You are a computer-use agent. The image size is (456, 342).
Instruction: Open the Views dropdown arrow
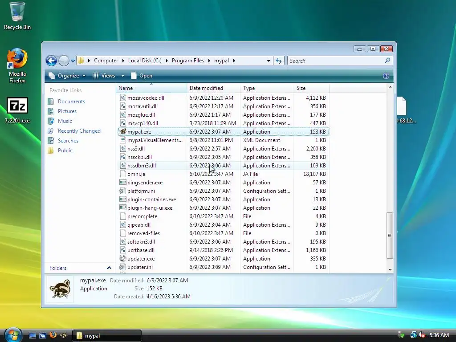coord(123,76)
